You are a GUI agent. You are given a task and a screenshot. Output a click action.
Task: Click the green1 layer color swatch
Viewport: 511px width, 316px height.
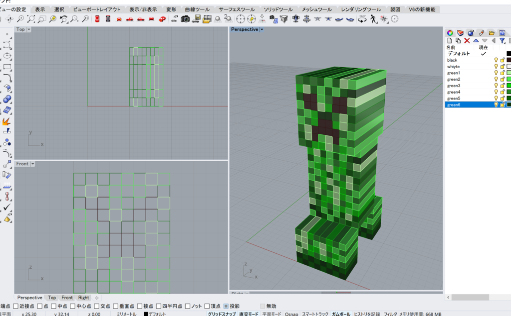click(509, 73)
